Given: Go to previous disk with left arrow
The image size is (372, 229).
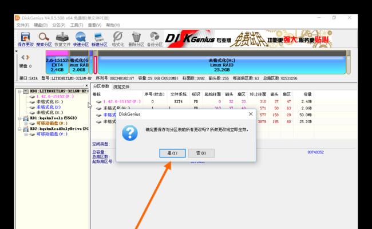Looking at the screenshot, I should (x=23, y=57).
